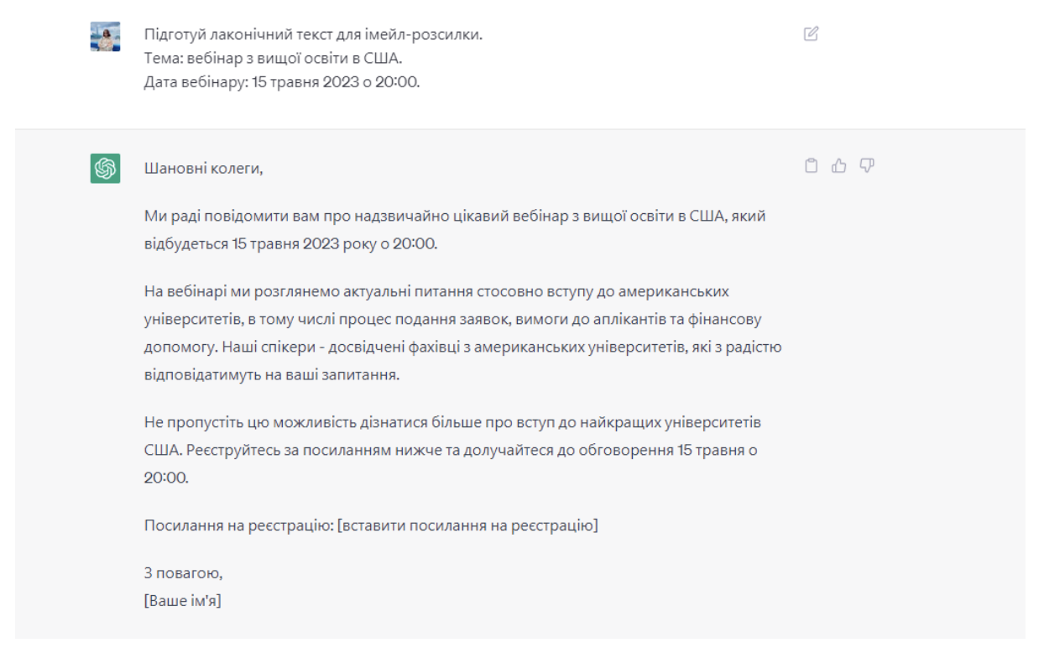Click the paragraph starting "Не пропустіть цю можливість"
Image resolution: width=1044 pixels, height=653 pixels.
(453, 420)
